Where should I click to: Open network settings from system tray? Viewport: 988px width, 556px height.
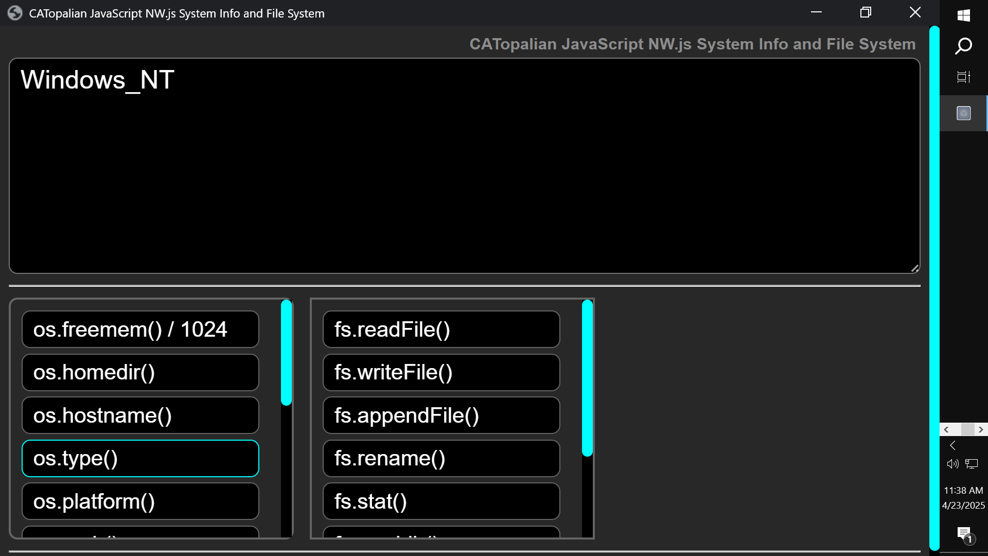pos(973,464)
